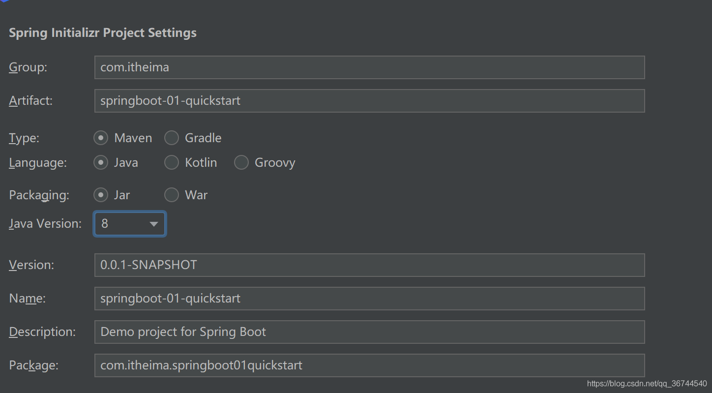Select the Maven type radio button
Image resolution: width=712 pixels, height=393 pixels.
pyautogui.click(x=101, y=138)
